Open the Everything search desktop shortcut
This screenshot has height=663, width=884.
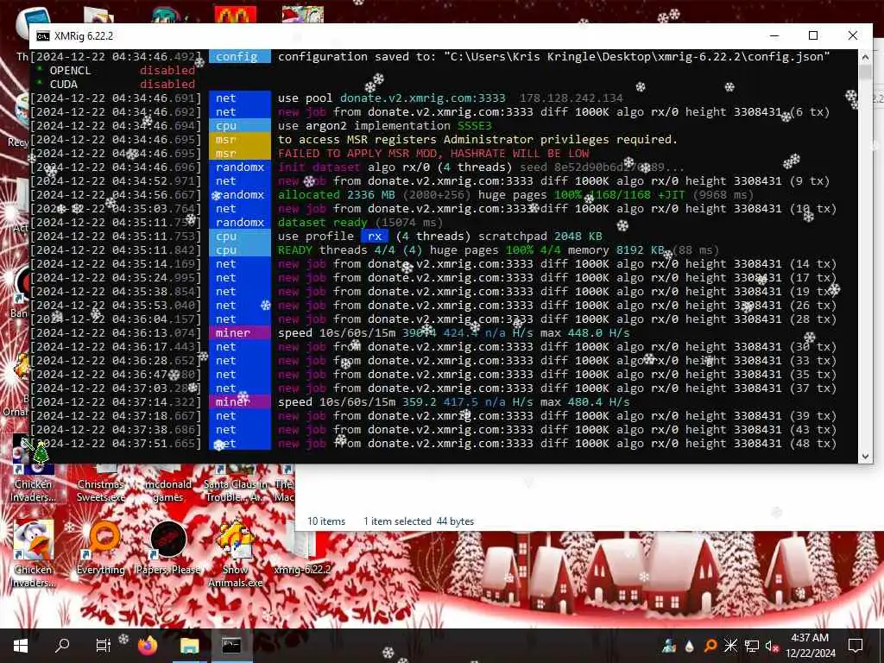click(101, 548)
